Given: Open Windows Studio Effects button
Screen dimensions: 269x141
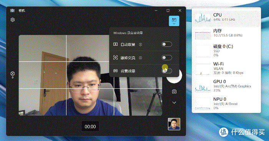Looking at the screenshot, I should click(x=174, y=21).
